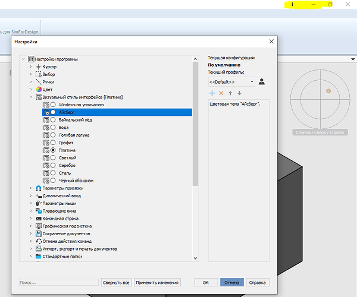Select the Айсберг theme radio button

point(53,112)
